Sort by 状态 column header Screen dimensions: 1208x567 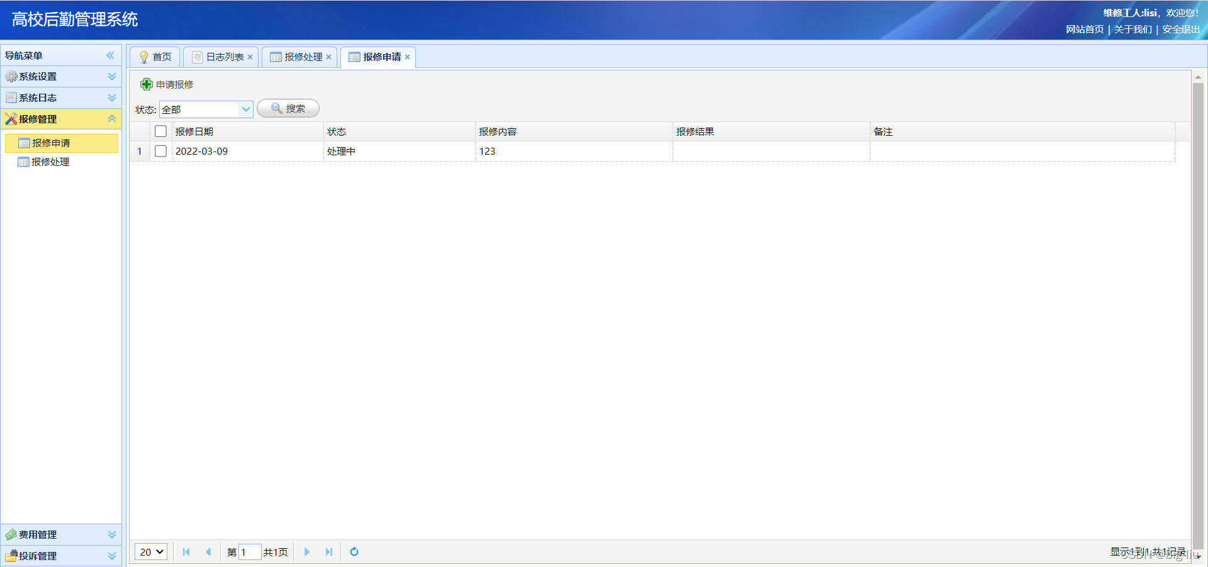(x=400, y=131)
